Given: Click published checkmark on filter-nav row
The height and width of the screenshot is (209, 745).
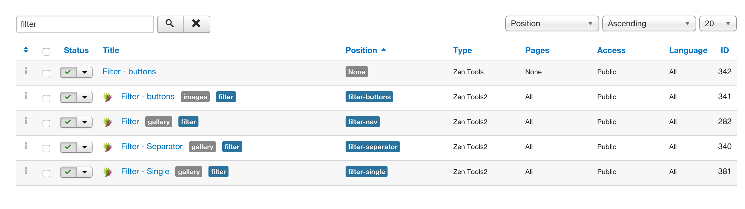Looking at the screenshot, I should click(x=69, y=122).
